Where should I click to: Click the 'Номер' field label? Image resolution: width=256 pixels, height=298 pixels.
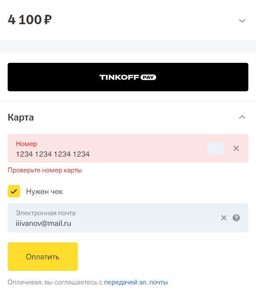point(26,144)
